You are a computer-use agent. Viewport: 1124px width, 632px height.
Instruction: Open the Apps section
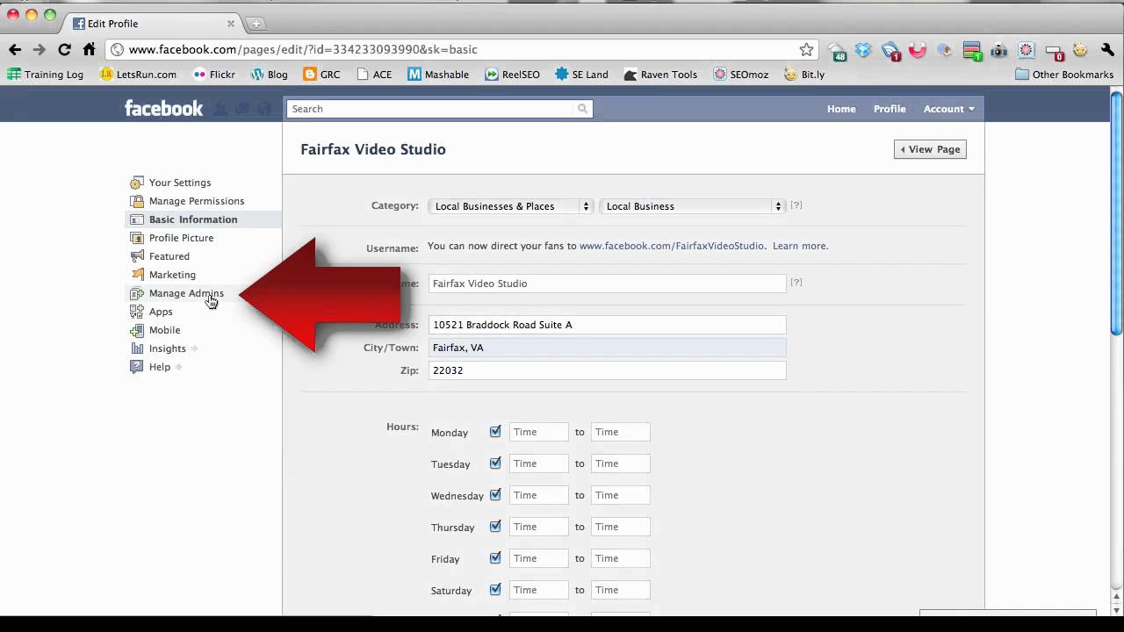(161, 312)
